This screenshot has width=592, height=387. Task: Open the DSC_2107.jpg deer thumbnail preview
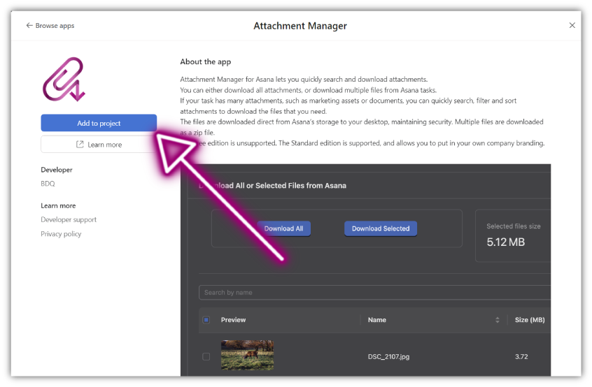click(x=247, y=355)
